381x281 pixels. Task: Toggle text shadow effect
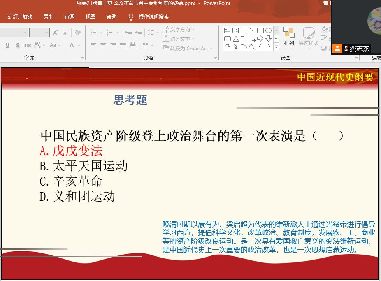18,45
